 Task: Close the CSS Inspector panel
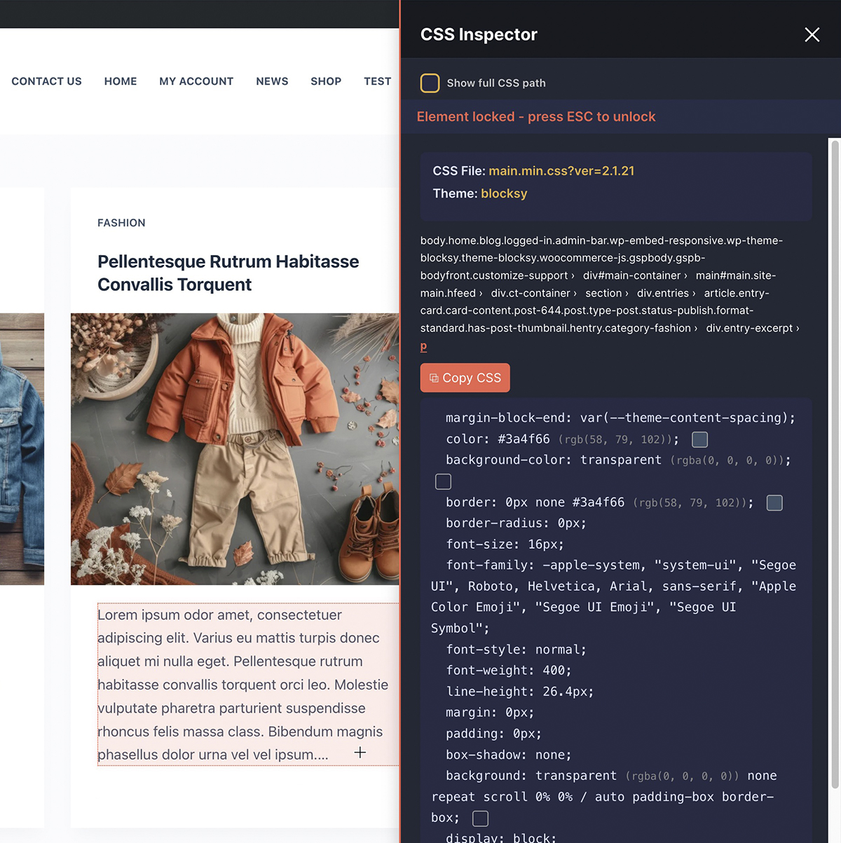coord(812,35)
